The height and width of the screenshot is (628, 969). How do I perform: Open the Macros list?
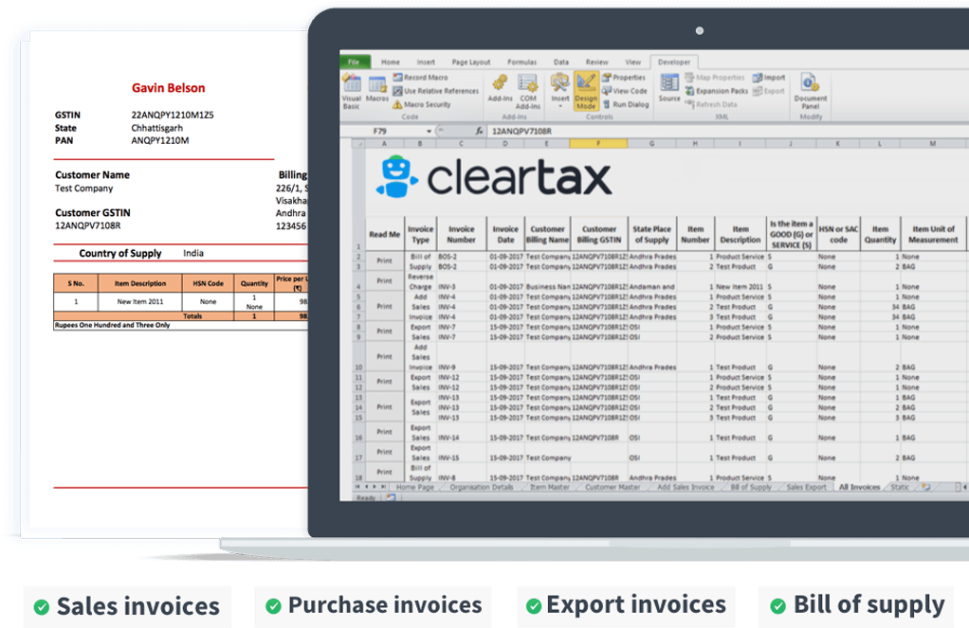pos(377,88)
